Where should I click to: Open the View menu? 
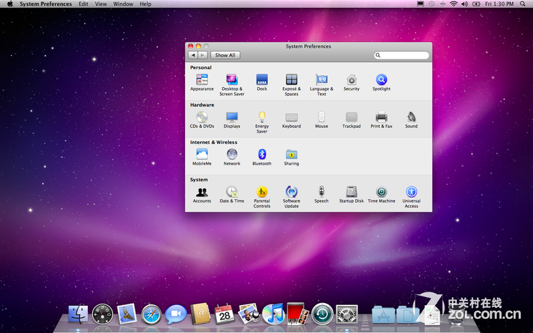(x=101, y=4)
